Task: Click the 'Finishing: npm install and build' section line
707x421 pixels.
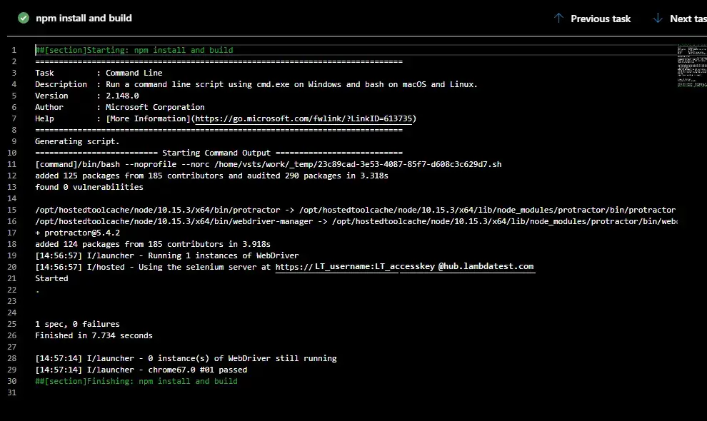Action: [136, 381]
